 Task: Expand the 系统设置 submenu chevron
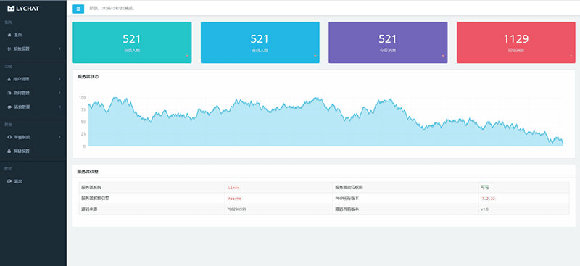coord(59,49)
